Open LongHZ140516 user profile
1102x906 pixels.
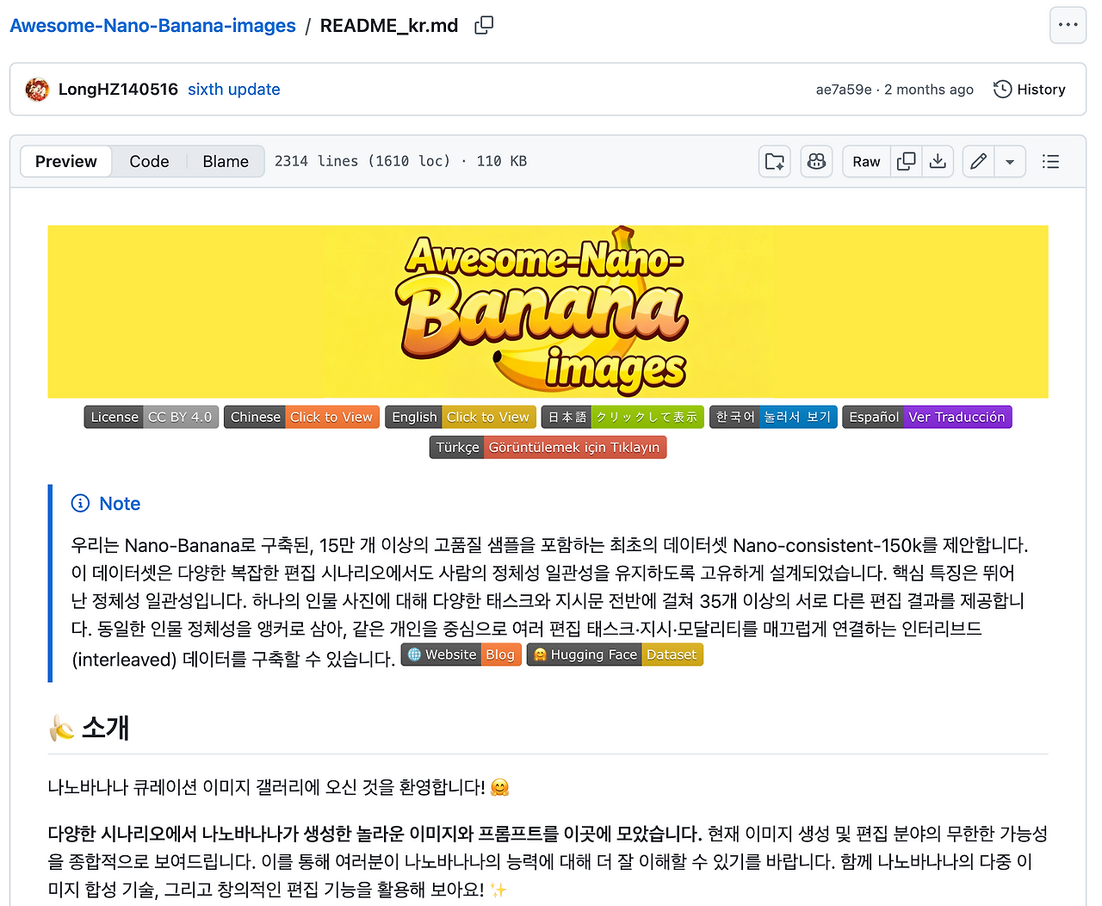[x=118, y=90]
